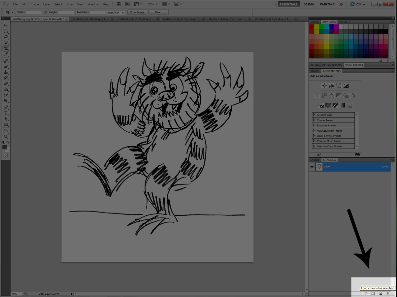397x297 pixels.
Task: Swap foreground and background colors
Action: (8, 142)
